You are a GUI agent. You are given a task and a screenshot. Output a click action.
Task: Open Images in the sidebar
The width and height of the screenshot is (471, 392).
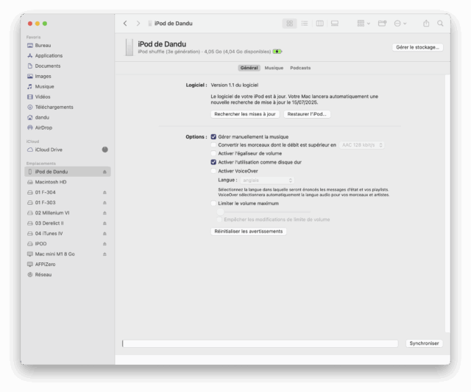[x=68, y=76]
